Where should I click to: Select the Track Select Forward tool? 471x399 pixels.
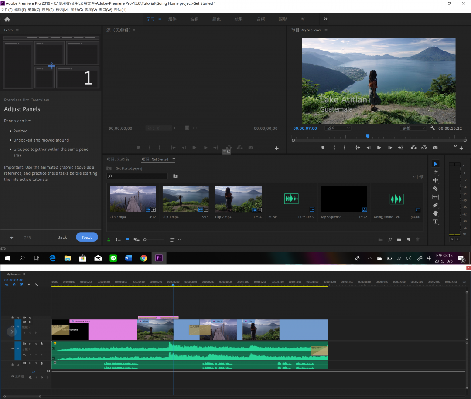435,172
